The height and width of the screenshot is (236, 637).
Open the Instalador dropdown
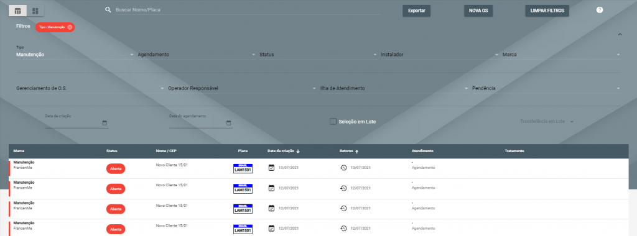[440, 54]
